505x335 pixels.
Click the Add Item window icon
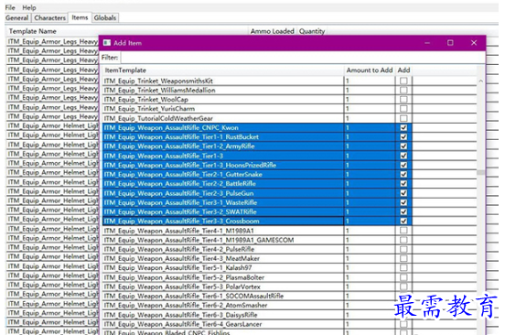pos(107,43)
